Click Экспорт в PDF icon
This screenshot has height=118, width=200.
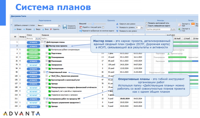click(x=180, y=25)
